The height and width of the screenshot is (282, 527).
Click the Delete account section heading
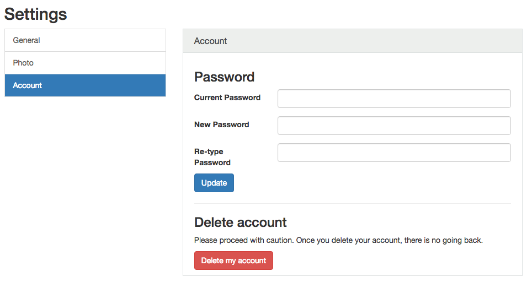(x=240, y=222)
